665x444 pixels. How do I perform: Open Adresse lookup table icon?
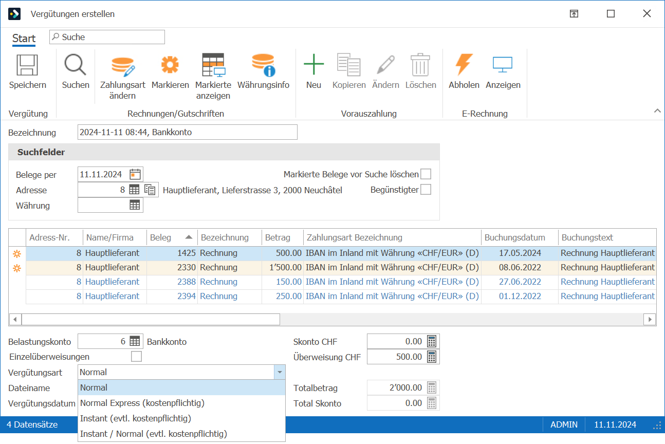click(x=134, y=190)
